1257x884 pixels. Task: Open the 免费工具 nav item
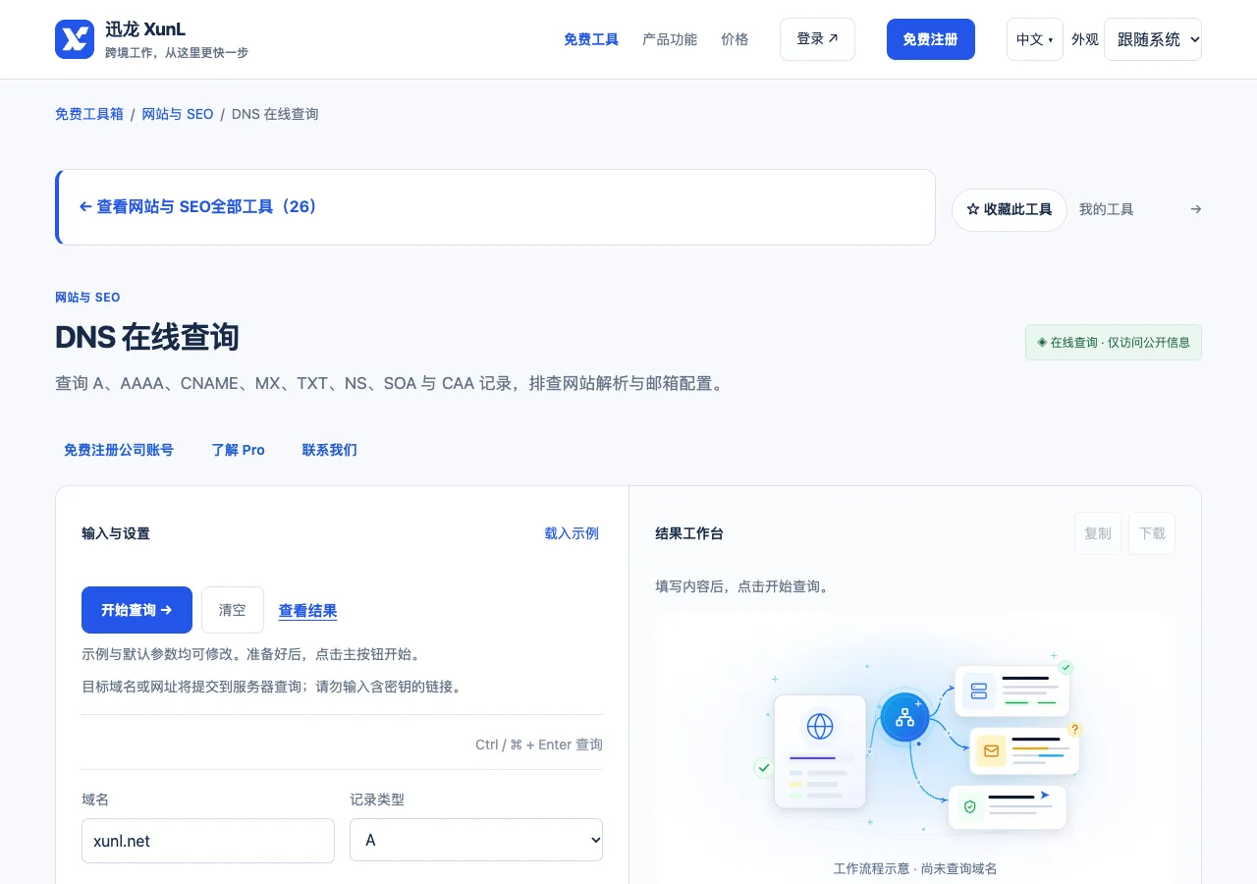591,39
